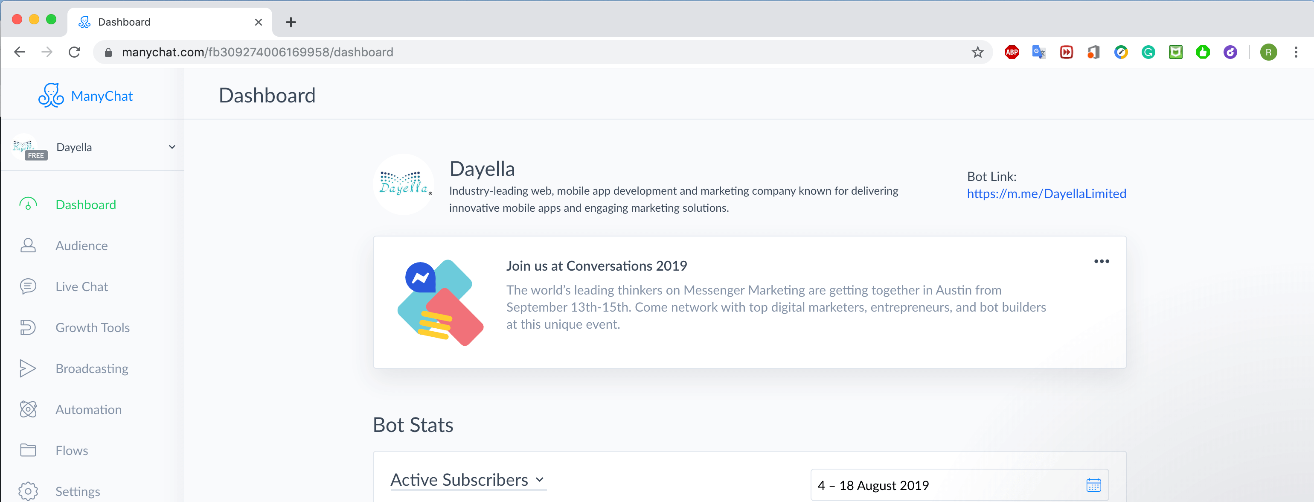Open the Flows menu item
The height and width of the screenshot is (502, 1314).
72,450
